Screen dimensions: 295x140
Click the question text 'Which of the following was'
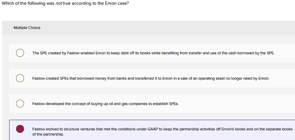point(28,3)
